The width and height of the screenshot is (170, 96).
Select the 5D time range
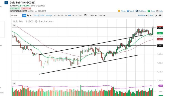pyautogui.click(x=58, y=15)
